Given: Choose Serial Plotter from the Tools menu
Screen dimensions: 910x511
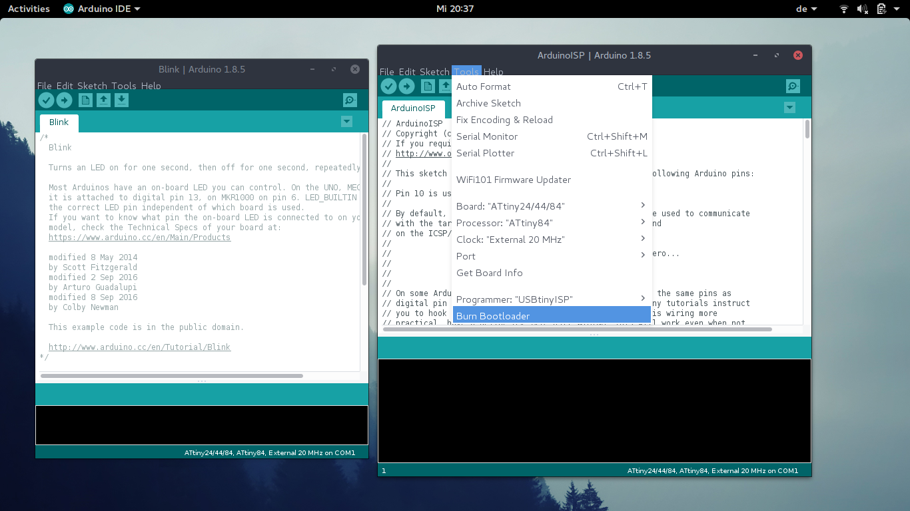Looking at the screenshot, I should point(552,153).
